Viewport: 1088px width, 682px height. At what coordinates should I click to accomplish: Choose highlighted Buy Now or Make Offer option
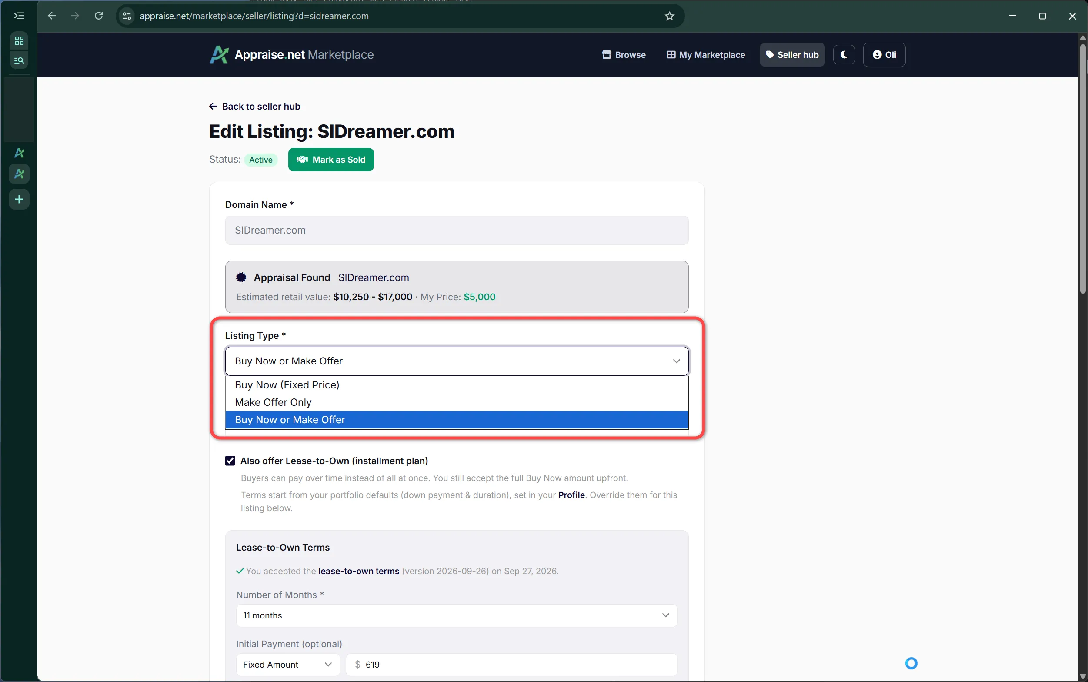pos(457,419)
